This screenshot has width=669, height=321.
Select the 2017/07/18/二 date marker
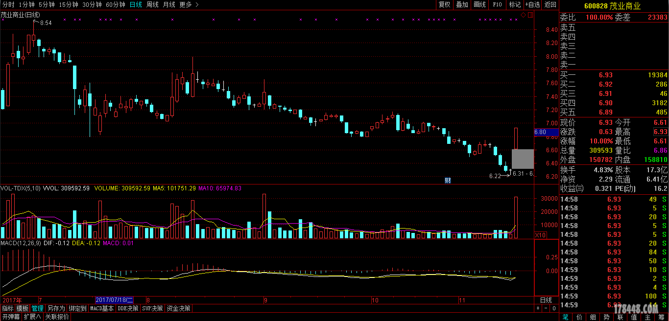click(x=114, y=299)
